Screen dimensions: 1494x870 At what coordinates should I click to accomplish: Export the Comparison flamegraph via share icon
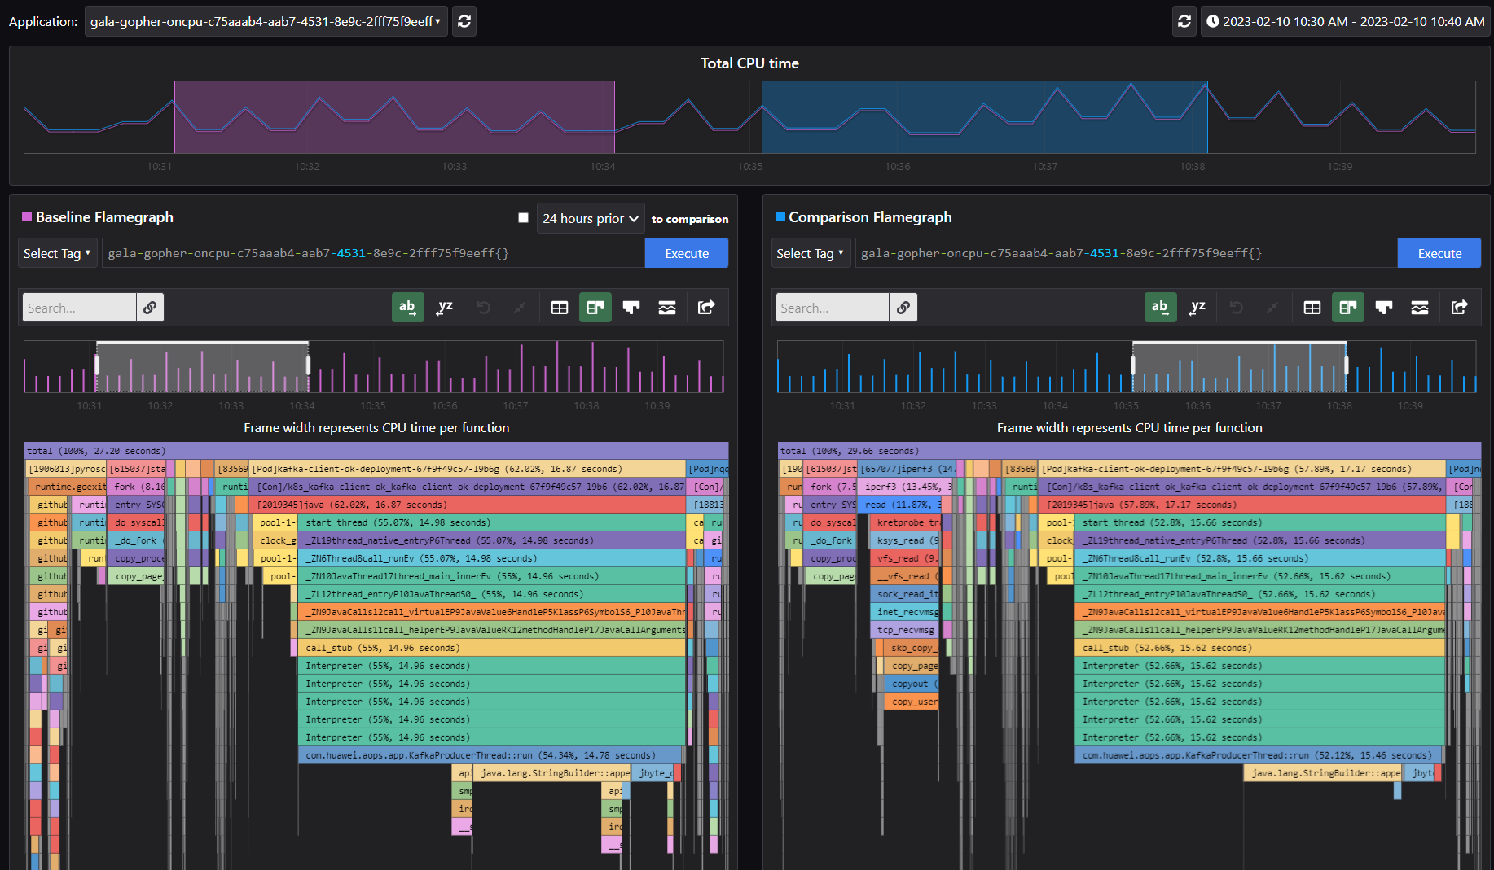point(1459,308)
